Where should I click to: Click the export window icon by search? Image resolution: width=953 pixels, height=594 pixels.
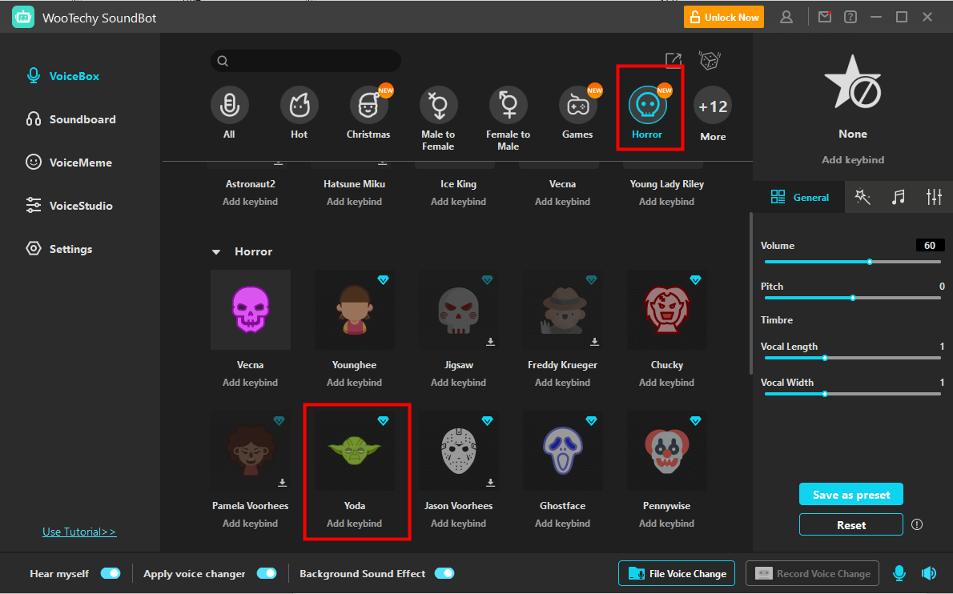[674, 60]
